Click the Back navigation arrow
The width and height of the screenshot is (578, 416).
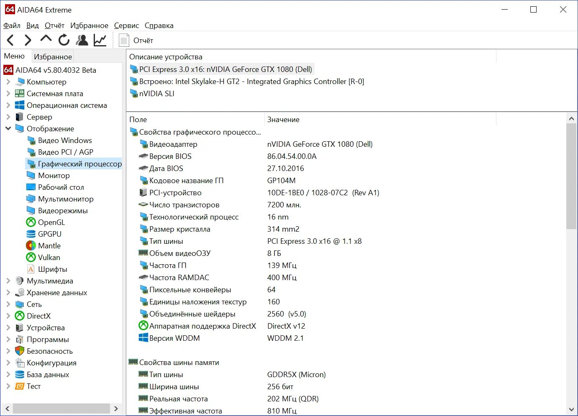point(10,40)
